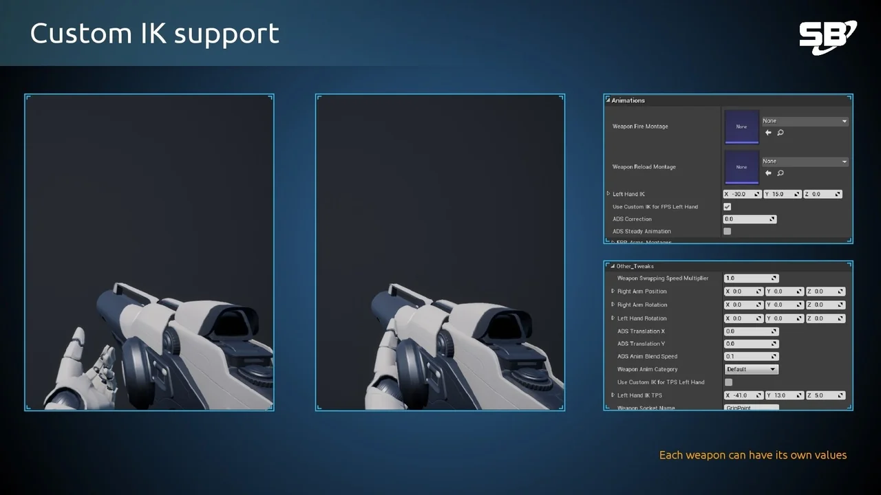Browse for a Weapon Reload Montage asset
Image resolution: width=881 pixels, height=495 pixels.
pos(780,173)
